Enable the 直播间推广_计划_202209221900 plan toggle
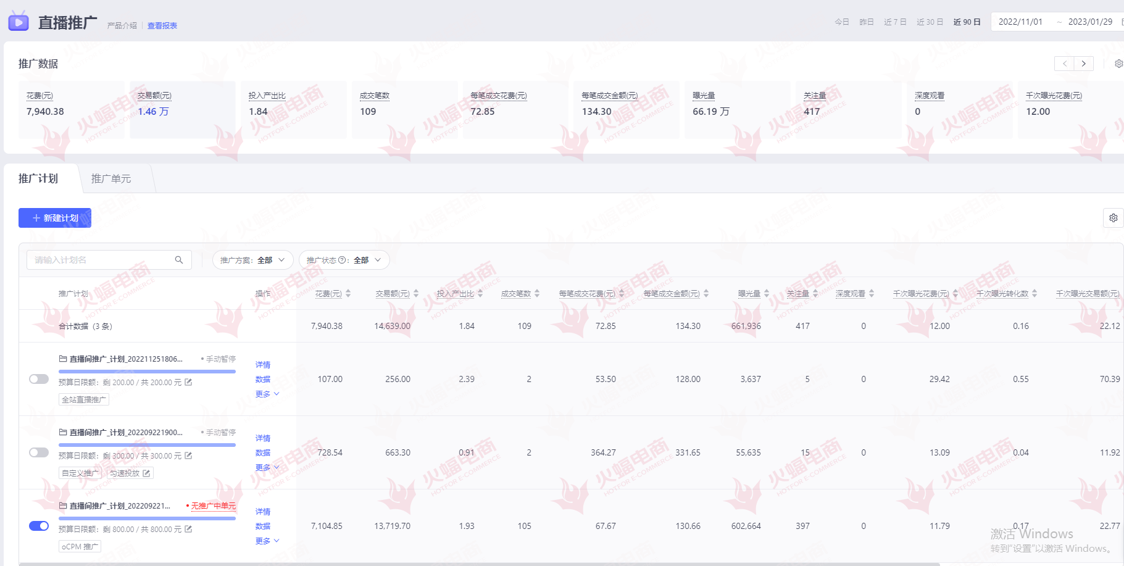Screen dimensions: 1124x566 39,452
